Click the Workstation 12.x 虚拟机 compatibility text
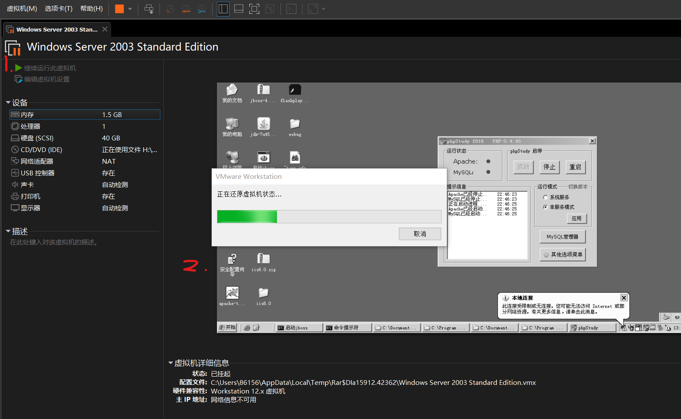Screen dimensions: 681x419 248,391
